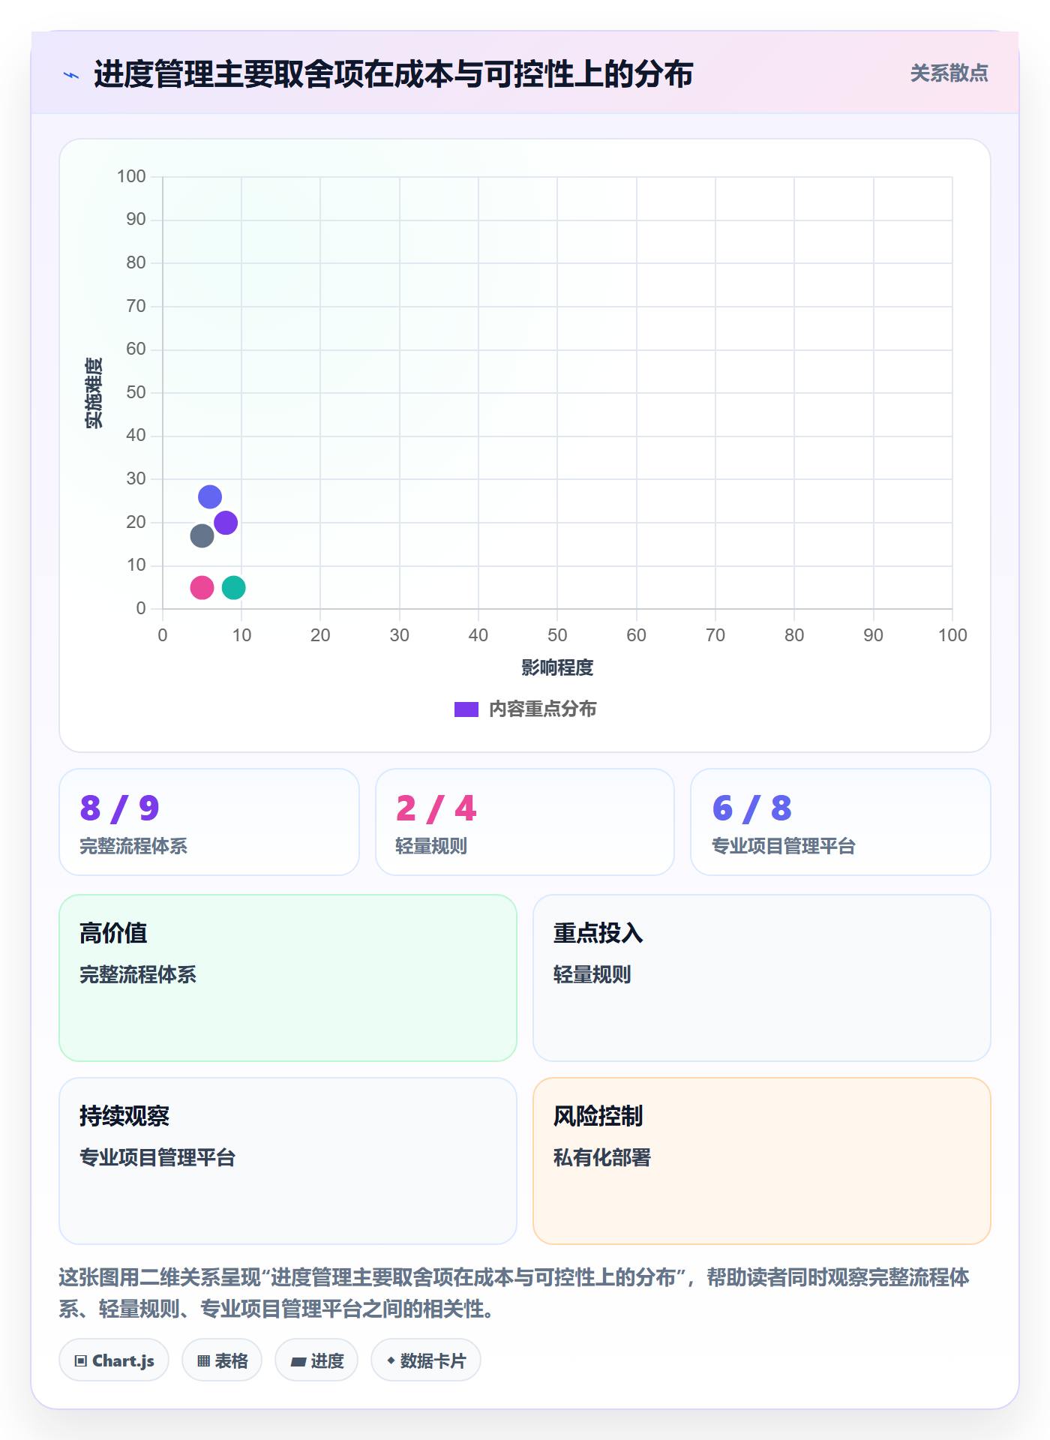The image size is (1050, 1440).
Task: Click the pink 2 / 4 stat value
Action: (436, 808)
